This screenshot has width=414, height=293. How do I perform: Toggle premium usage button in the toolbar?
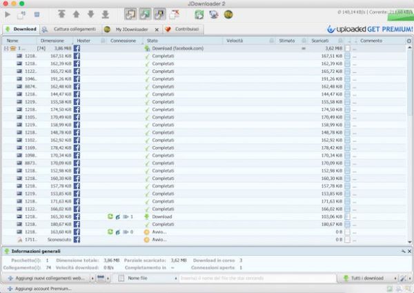click(159, 14)
